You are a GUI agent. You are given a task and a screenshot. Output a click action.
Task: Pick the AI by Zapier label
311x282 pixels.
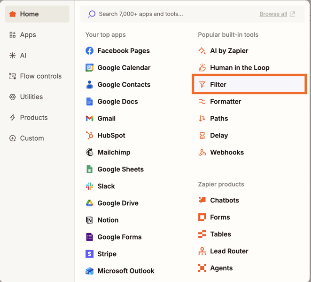tap(229, 51)
